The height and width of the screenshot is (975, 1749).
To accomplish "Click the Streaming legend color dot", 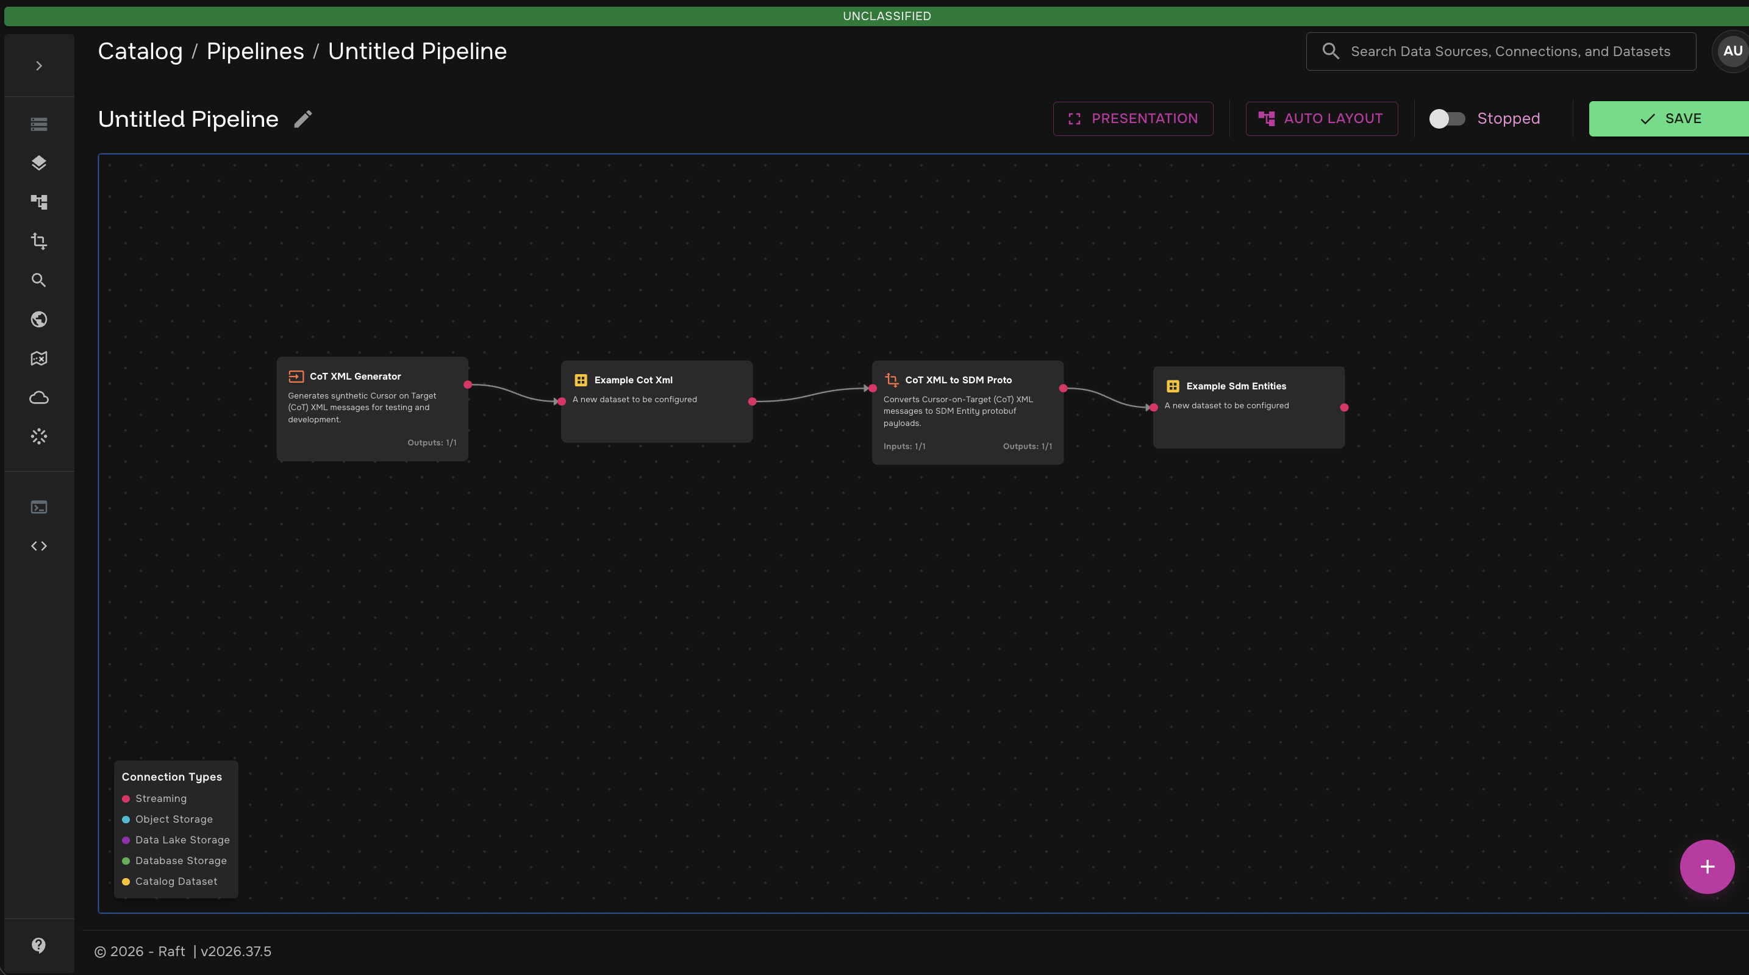I will point(126,799).
